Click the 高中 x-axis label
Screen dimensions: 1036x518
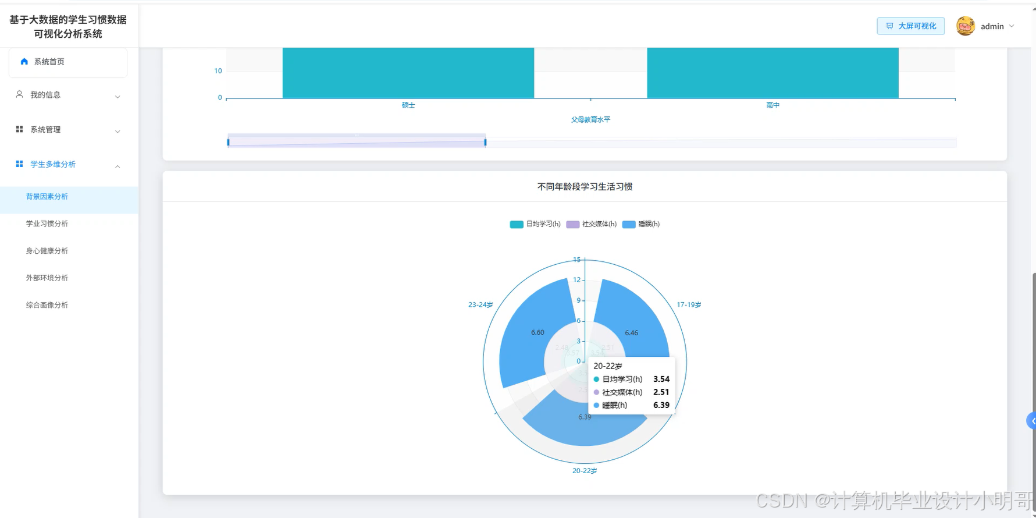(x=772, y=105)
